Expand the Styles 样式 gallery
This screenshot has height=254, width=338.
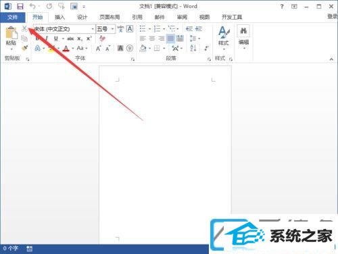[224, 38]
